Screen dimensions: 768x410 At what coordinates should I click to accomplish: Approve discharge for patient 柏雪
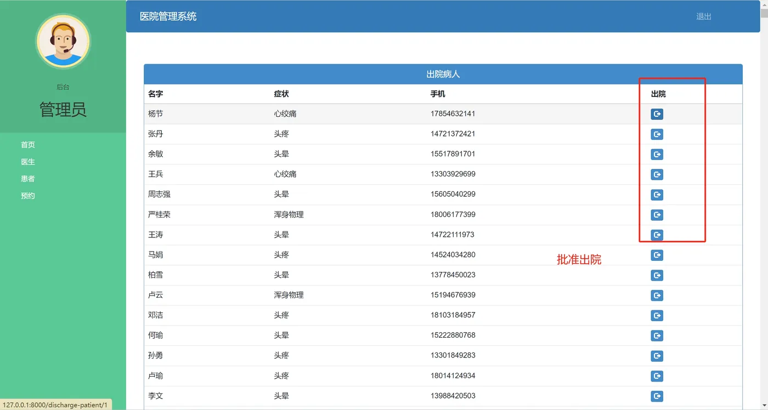tap(657, 275)
